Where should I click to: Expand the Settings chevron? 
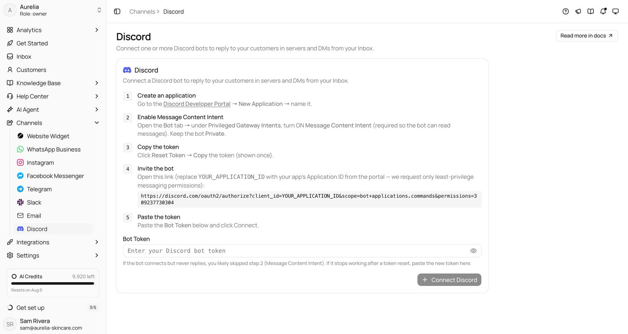pyautogui.click(x=97, y=255)
